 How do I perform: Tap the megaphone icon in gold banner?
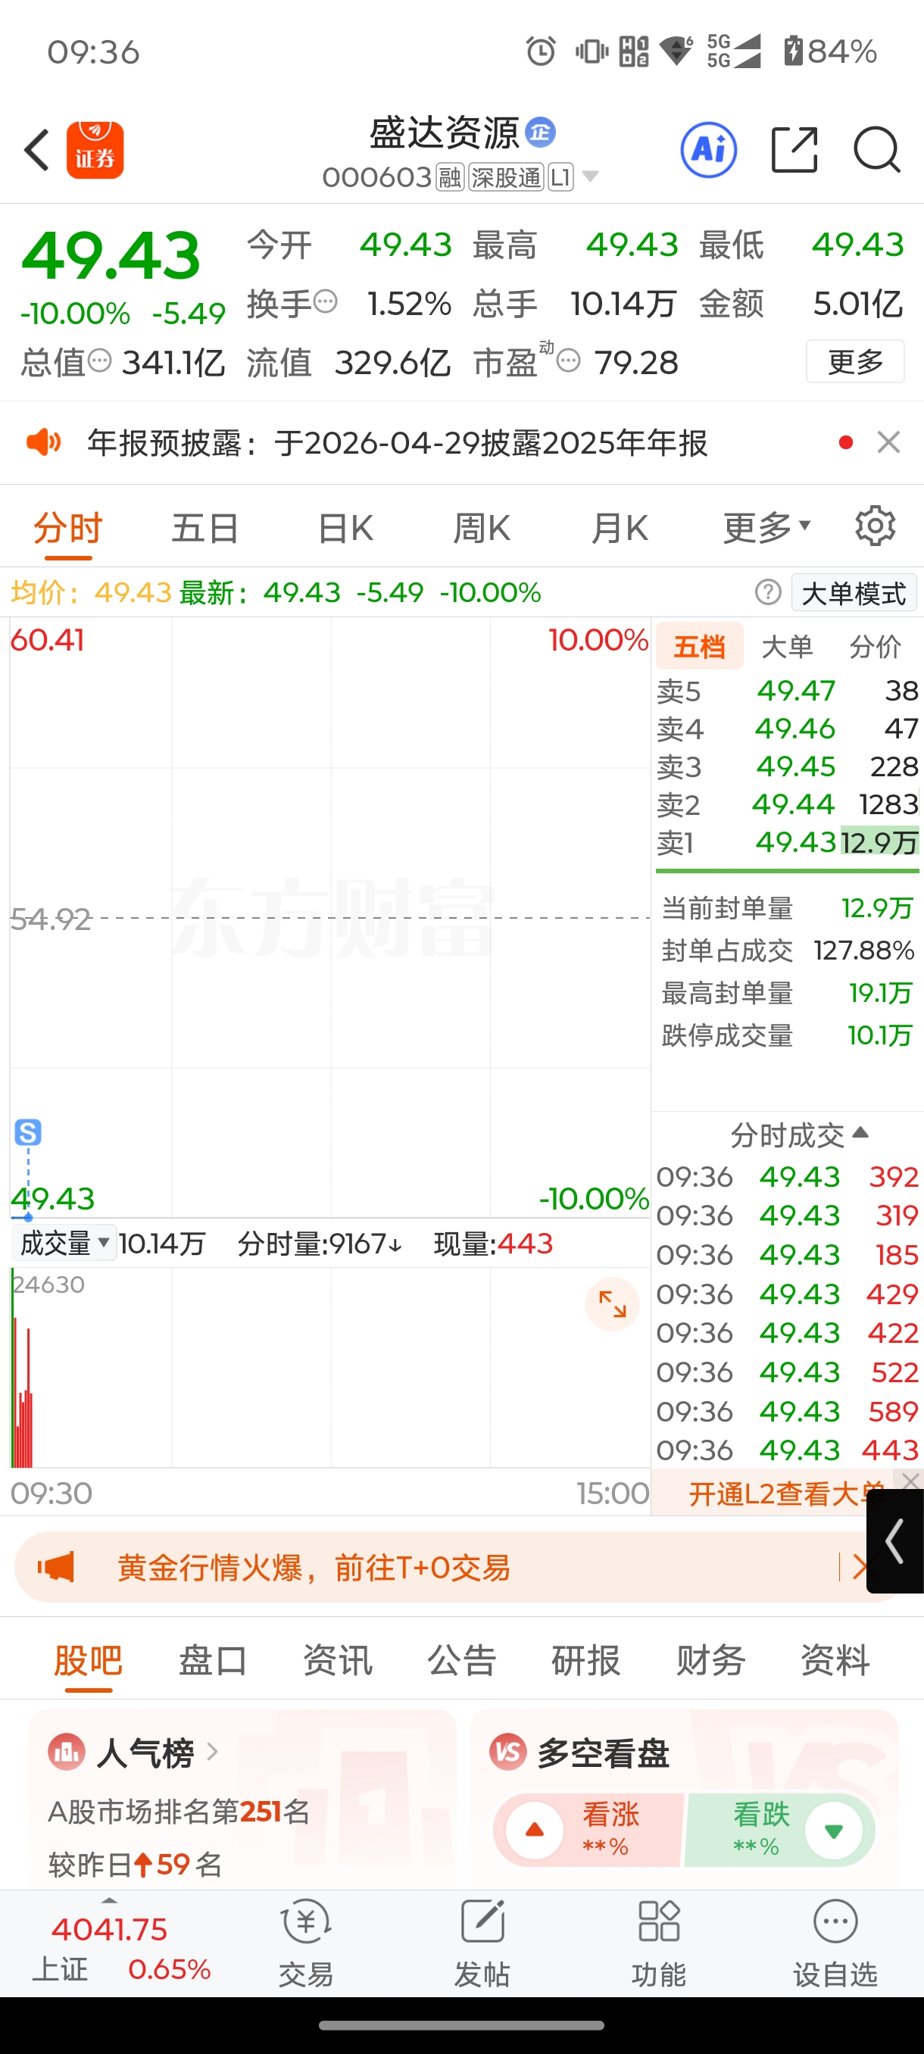tap(56, 1567)
